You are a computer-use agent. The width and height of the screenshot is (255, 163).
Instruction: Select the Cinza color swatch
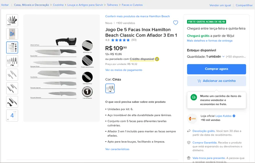[x=110, y=88]
